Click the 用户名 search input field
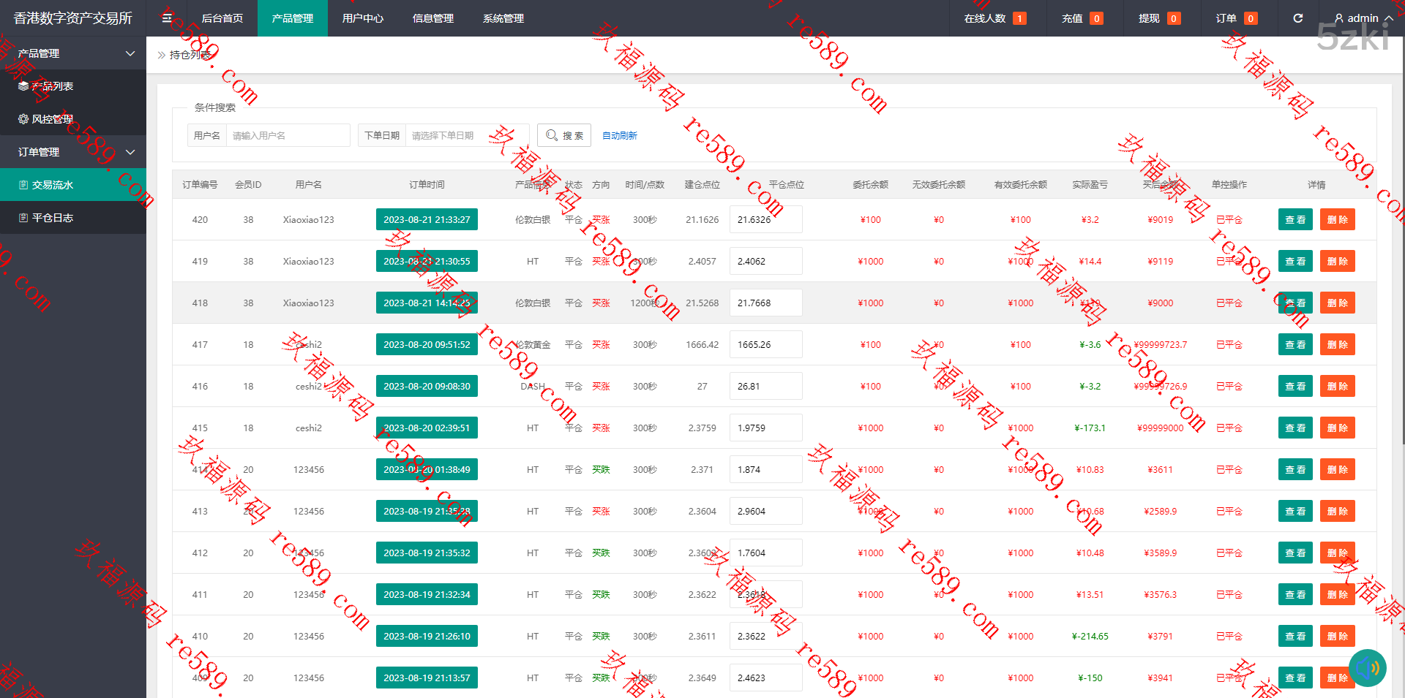Viewport: 1405px width, 698px height. tap(288, 135)
